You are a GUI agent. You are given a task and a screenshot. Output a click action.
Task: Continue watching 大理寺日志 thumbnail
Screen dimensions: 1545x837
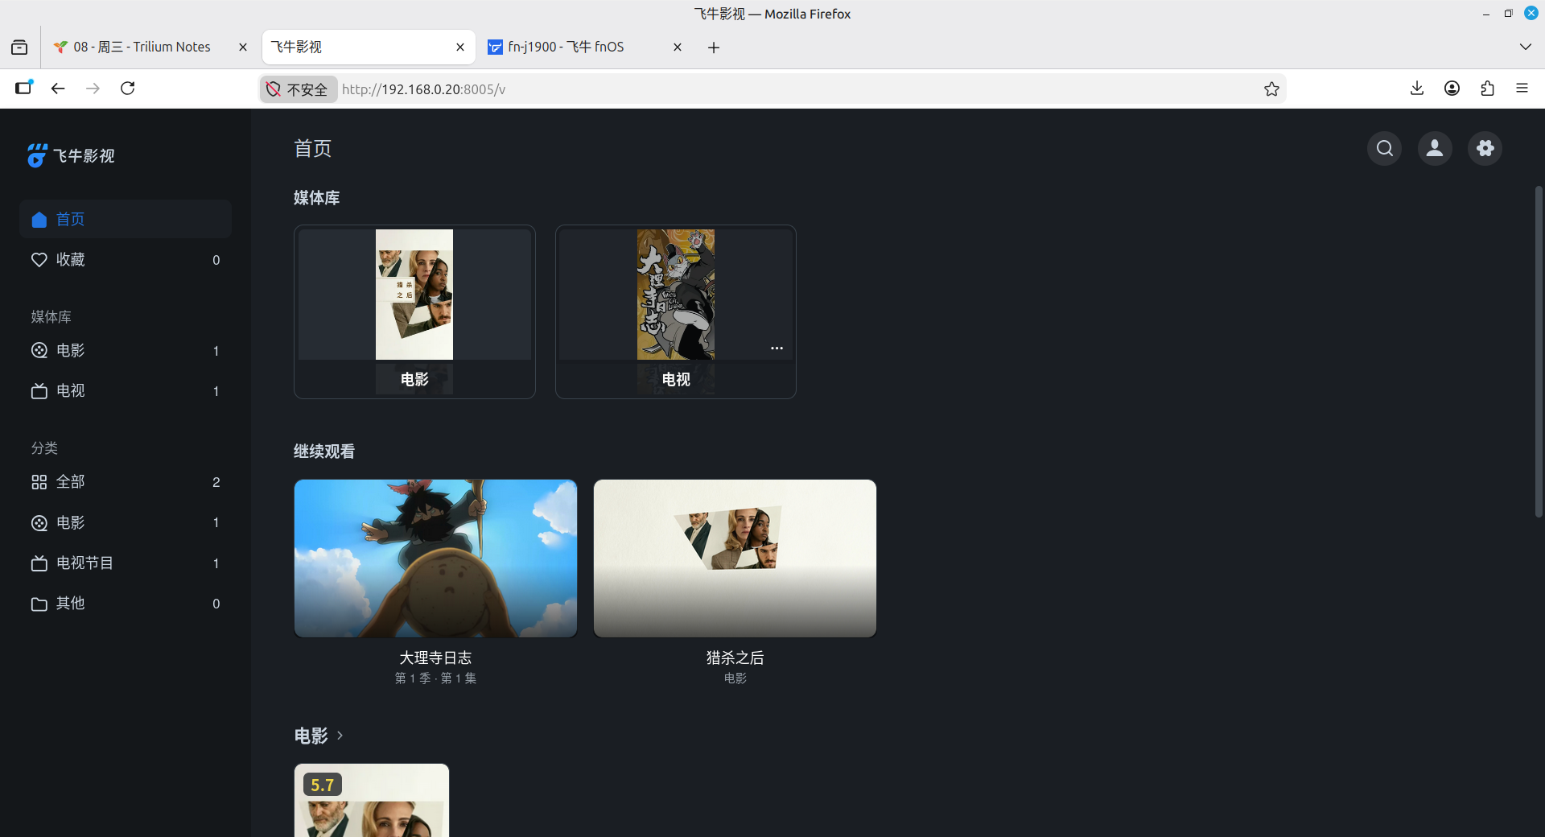pyautogui.click(x=435, y=558)
